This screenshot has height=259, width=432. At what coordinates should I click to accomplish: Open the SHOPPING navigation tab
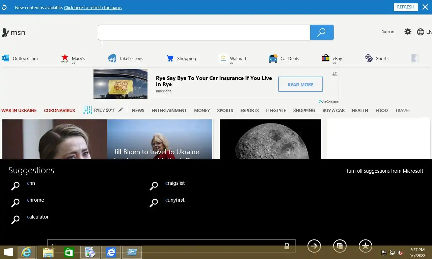(304, 110)
